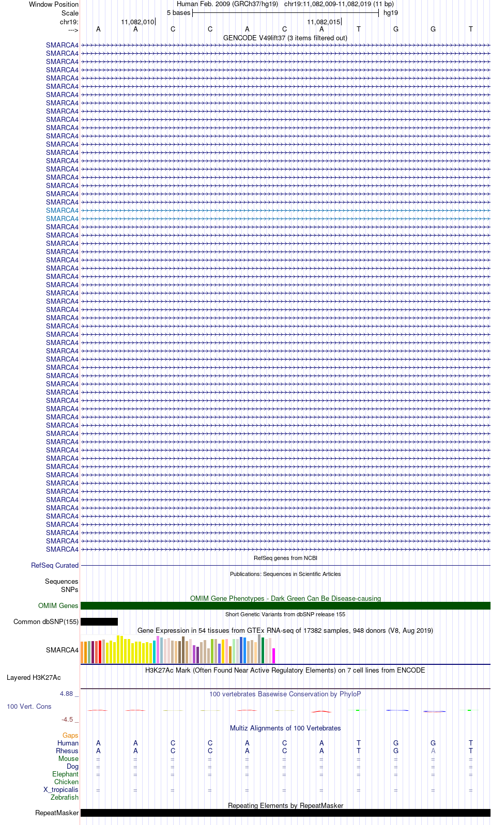Click the 100 Vert. Cons track label
The width and height of the screenshot is (491, 825).
pos(29,706)
